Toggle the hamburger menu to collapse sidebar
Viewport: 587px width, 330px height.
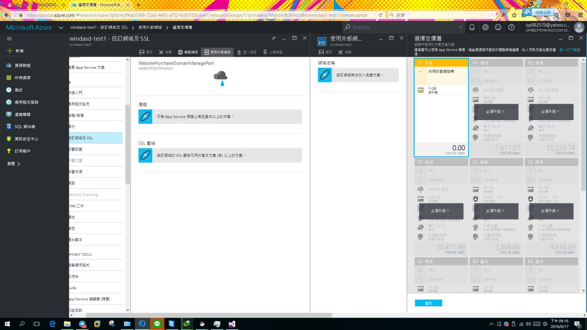click(x=9, y=39)
